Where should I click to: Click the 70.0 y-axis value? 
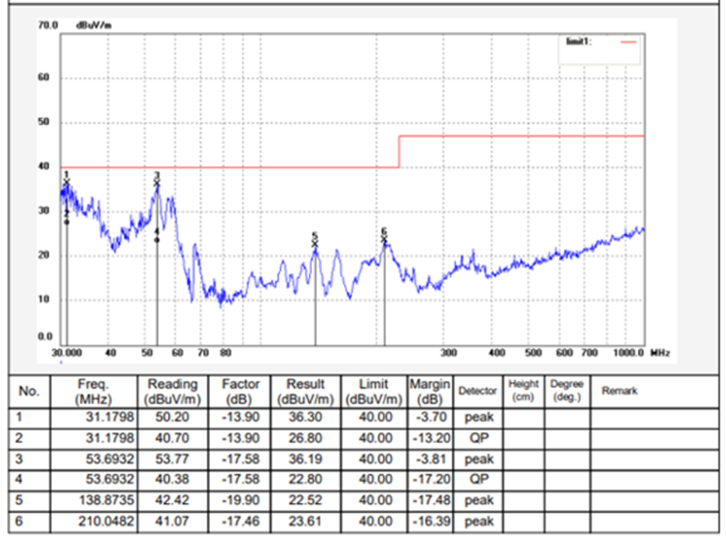tap(47, 25)
